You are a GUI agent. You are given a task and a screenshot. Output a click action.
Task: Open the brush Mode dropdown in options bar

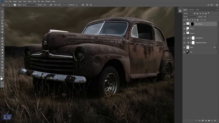pyautogui.click(x=29, y=5)
